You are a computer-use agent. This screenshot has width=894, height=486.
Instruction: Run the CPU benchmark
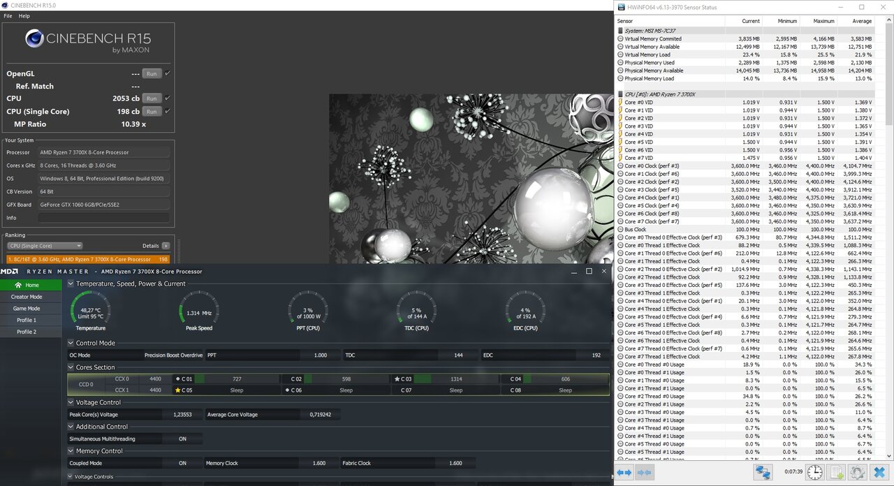(152, 98)
